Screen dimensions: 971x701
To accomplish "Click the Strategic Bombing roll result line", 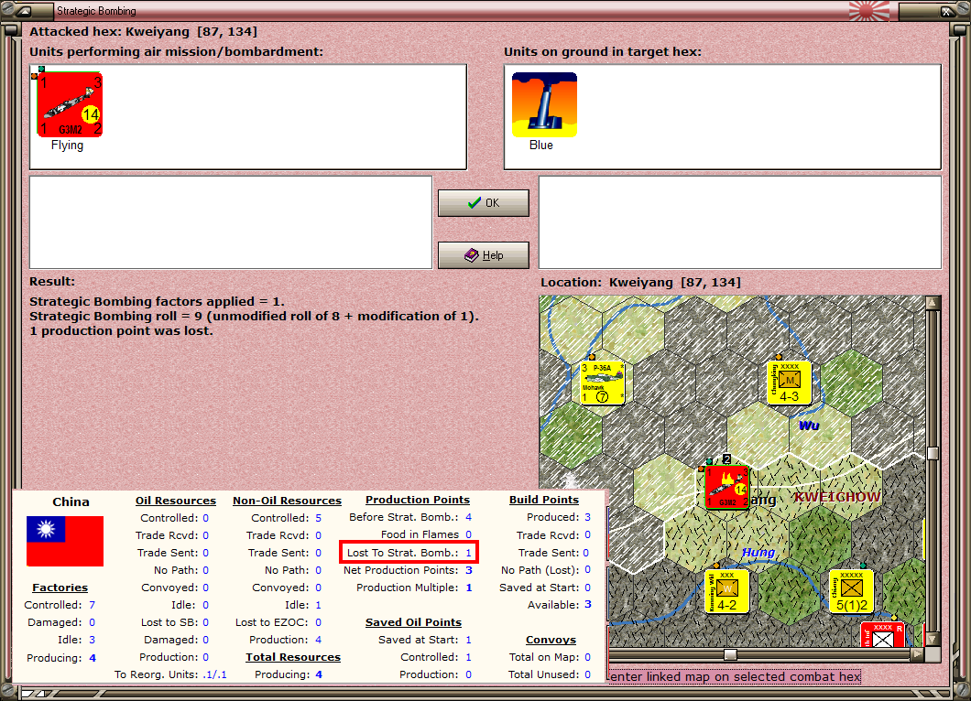I will pos(254,316).
